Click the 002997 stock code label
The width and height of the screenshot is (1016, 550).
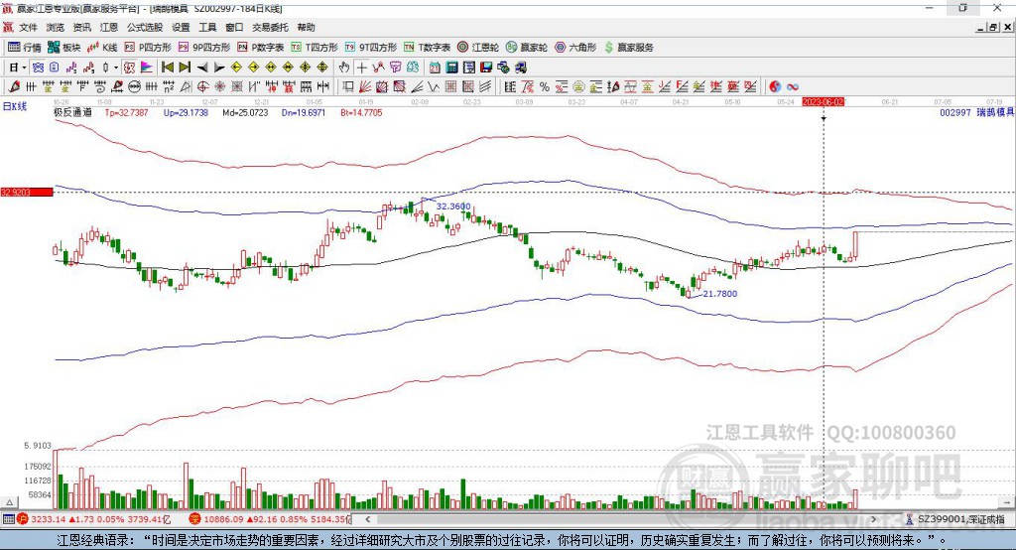[x=955, y=112]
